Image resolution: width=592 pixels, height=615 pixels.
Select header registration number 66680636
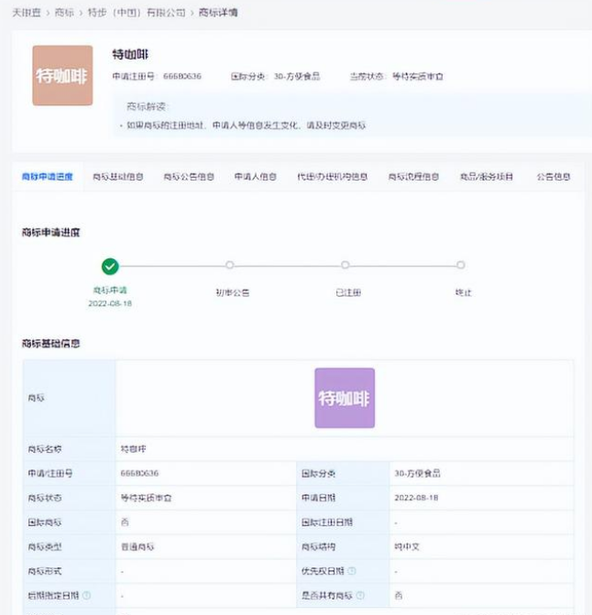[182, 76]
